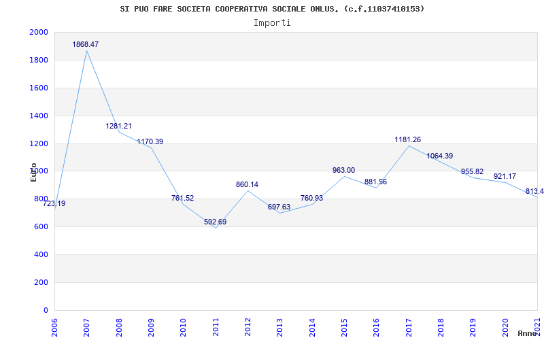Click the 600 y-axis tick label
This screenshot has width=544, height=340.
point(41,227)
